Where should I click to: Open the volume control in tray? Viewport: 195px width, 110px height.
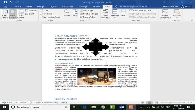[162, 107]
